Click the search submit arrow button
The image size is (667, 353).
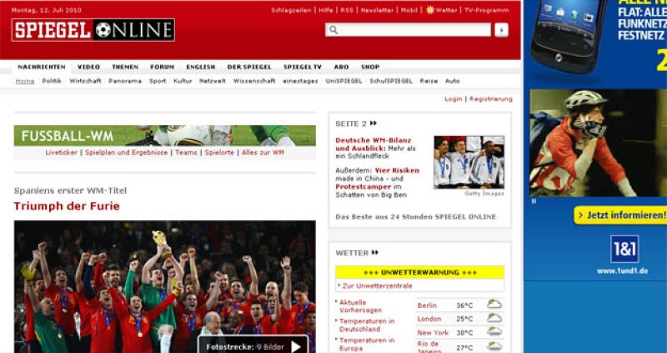point(501,30)
